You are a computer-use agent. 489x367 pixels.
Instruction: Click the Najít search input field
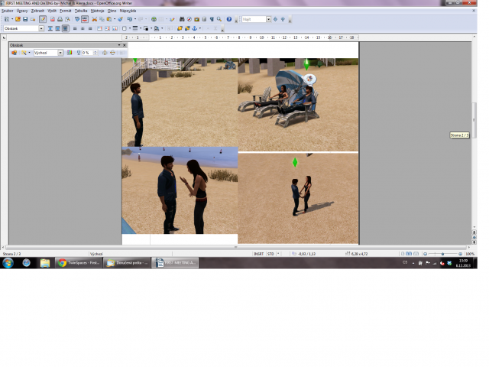[x=254, y=19]
